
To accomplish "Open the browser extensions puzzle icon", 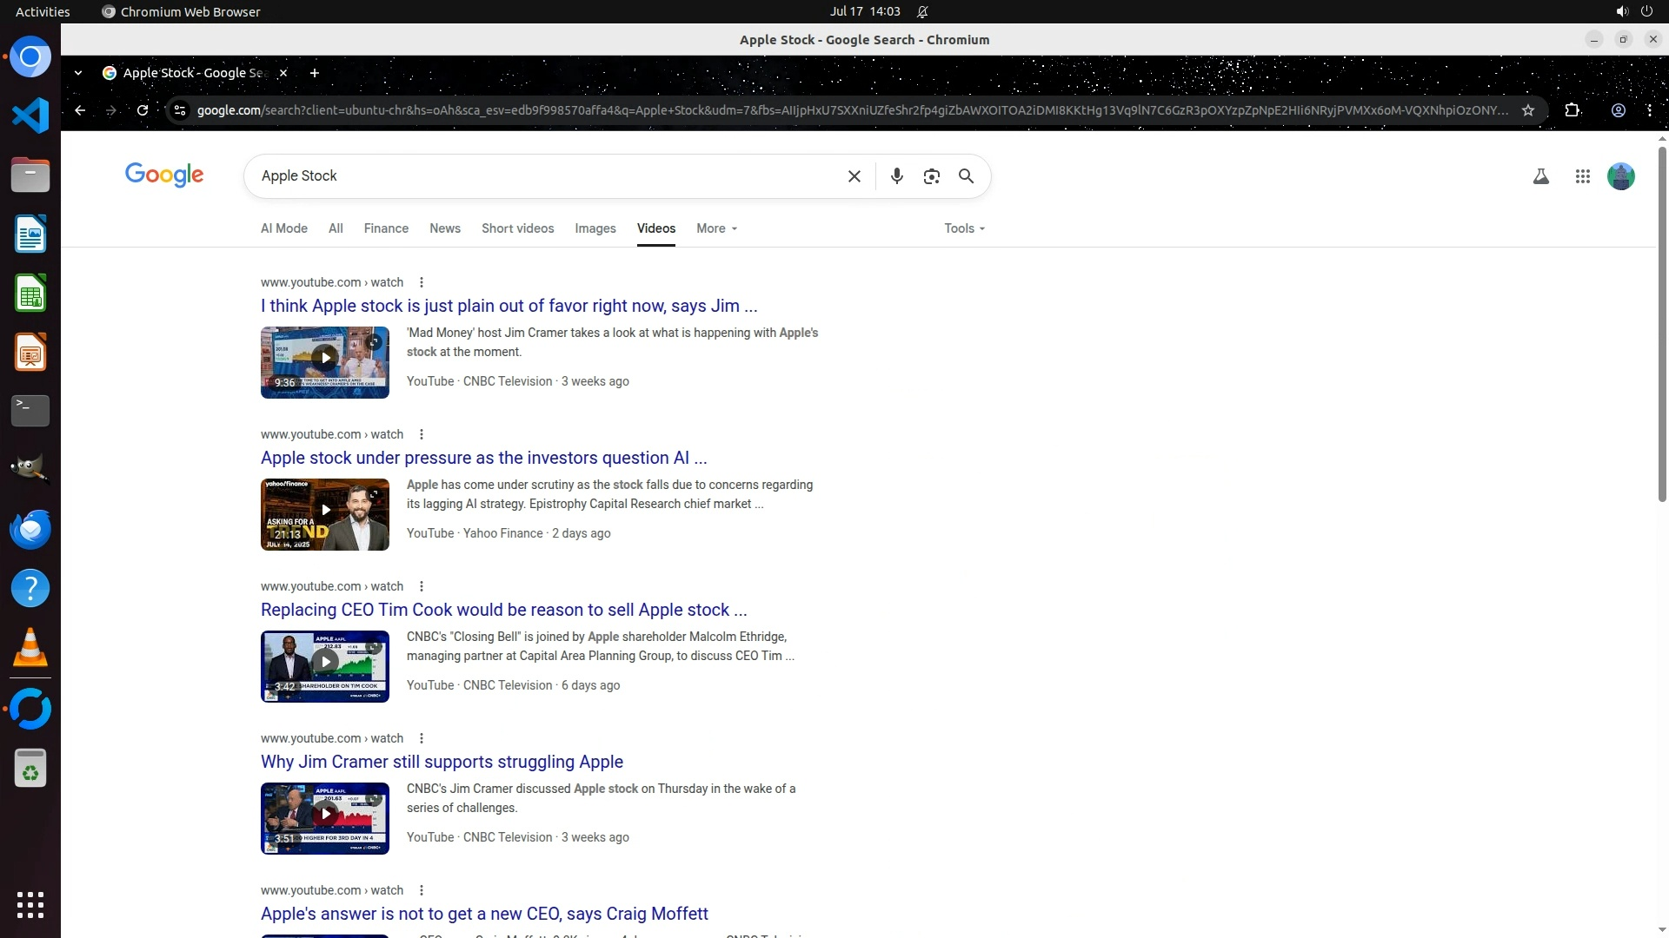I will (1572, 110).
